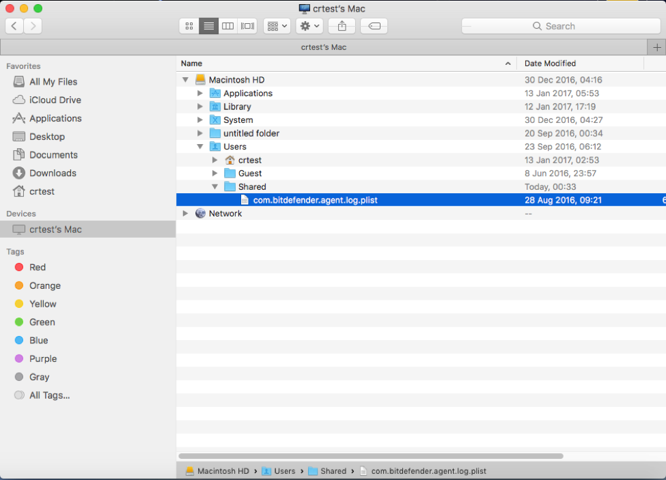The image size is (666, 480).
Task: Click the Share toolbar button
Action: [342, 26]
